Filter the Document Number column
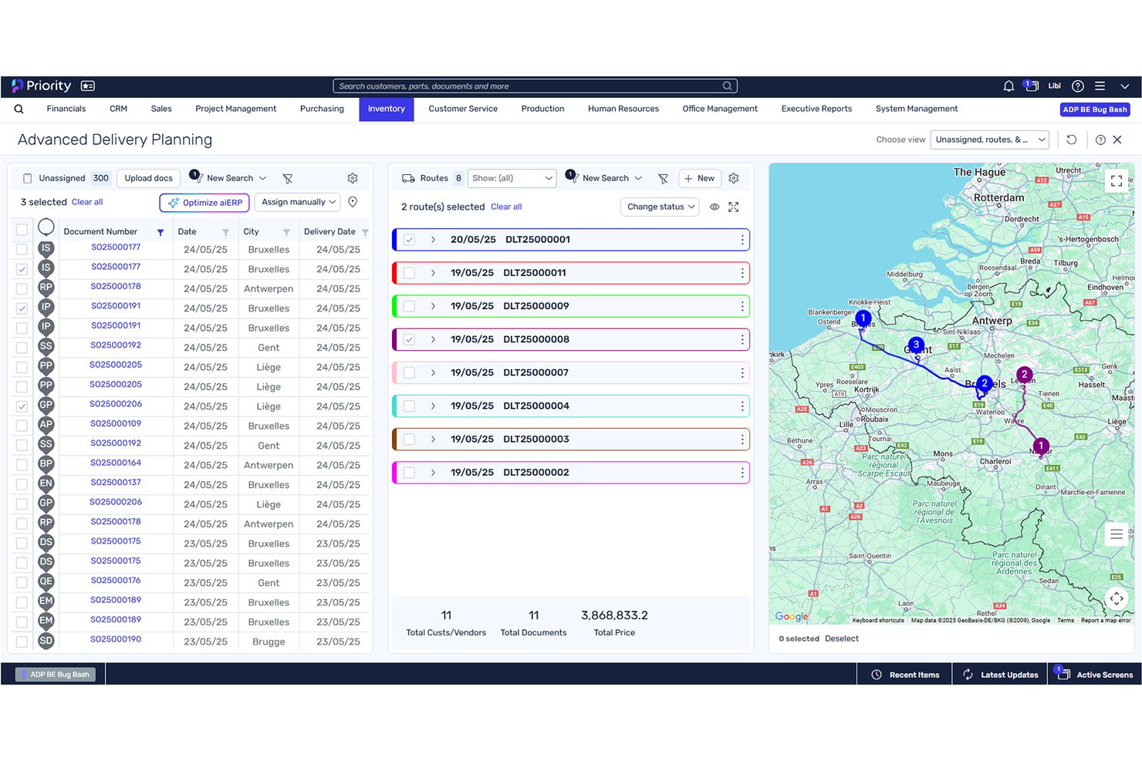This screenshot has height=761, width=1142. tap(160, 232)
